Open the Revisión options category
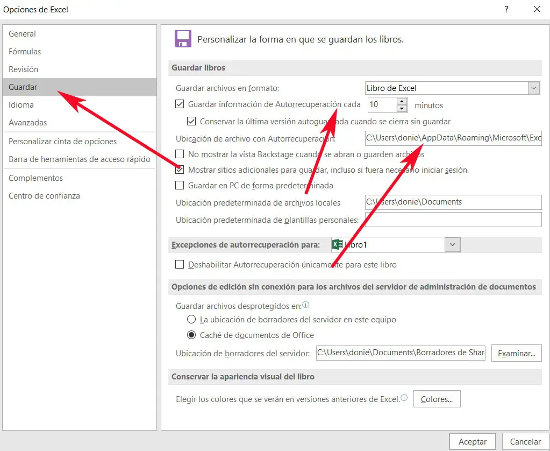 [80, 69]
